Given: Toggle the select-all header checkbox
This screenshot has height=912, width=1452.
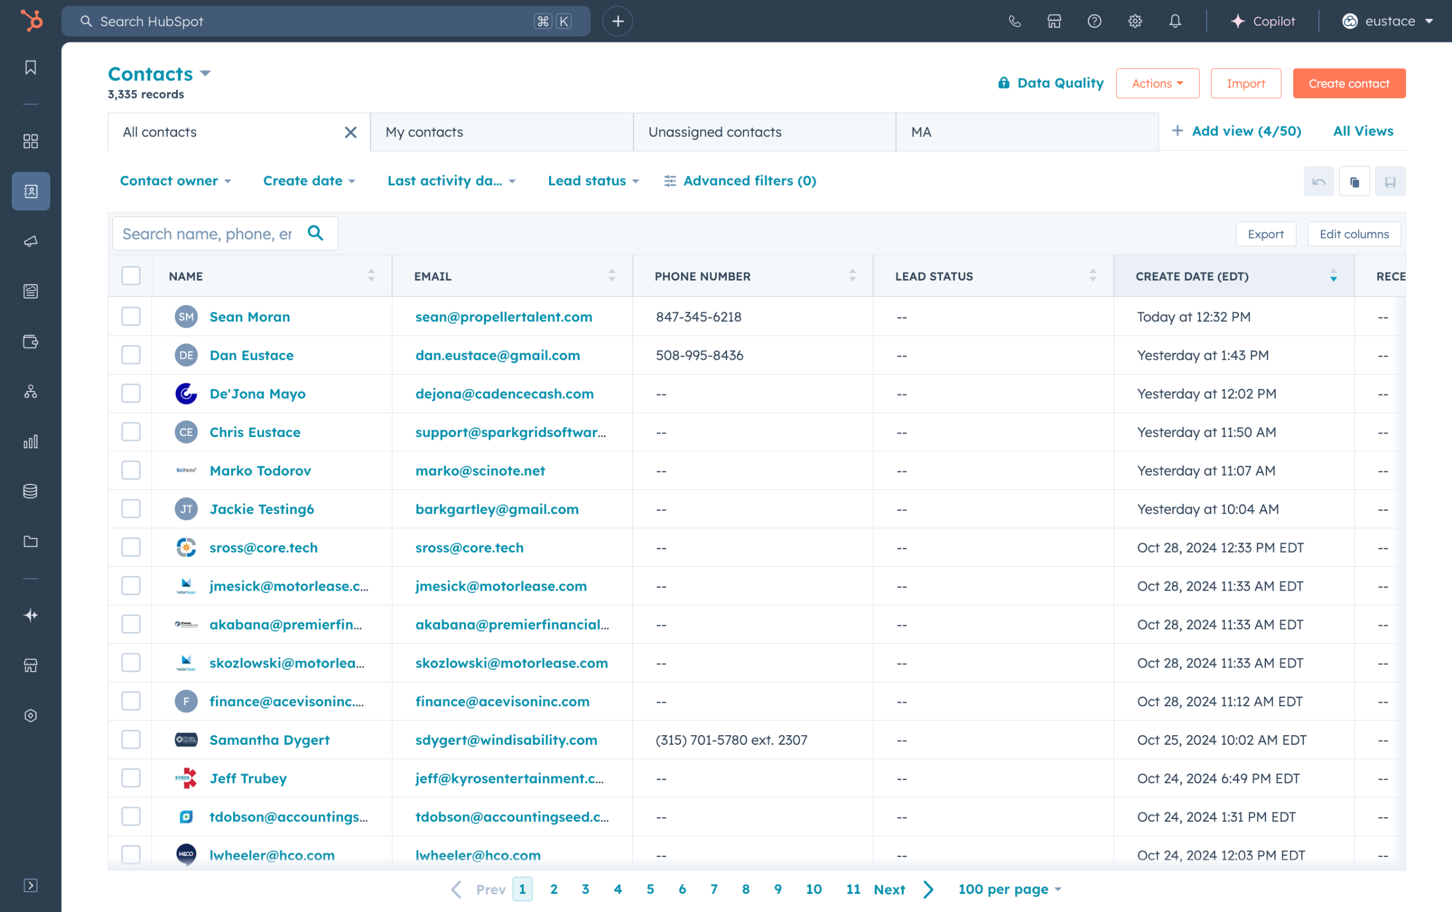Looking at the screenshot, I should tap(131, 276).
